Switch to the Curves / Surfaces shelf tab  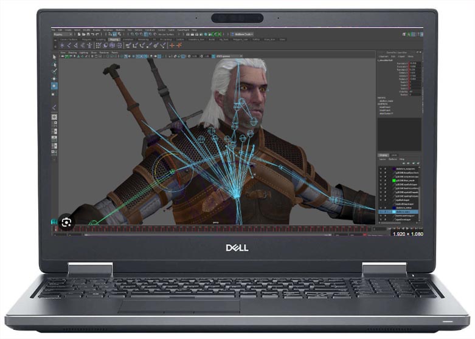click(69, 39)
